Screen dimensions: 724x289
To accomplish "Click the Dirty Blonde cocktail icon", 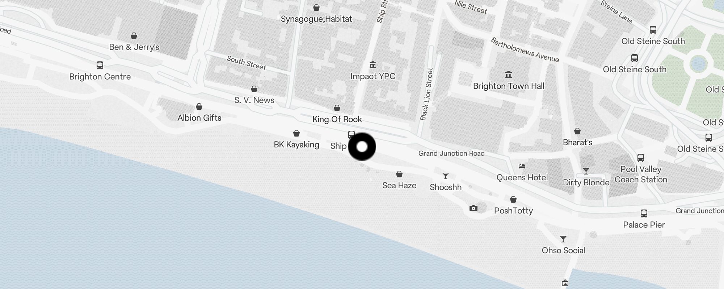I will 586,171.
